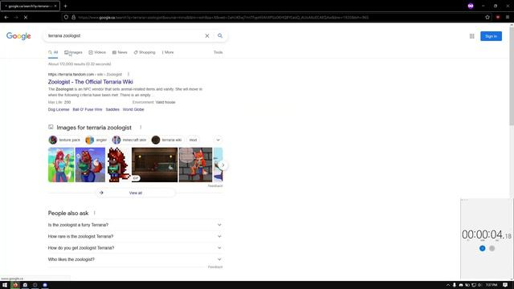
Task: Open a new browser tab
Action: coord(65,6)
